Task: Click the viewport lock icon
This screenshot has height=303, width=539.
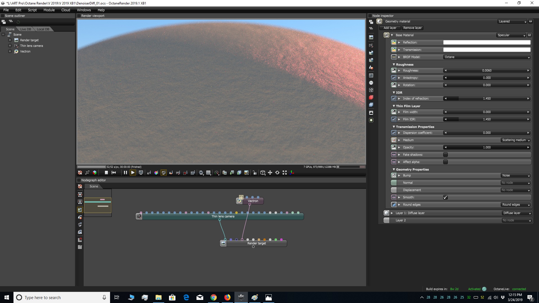Action: click(254, 173)
